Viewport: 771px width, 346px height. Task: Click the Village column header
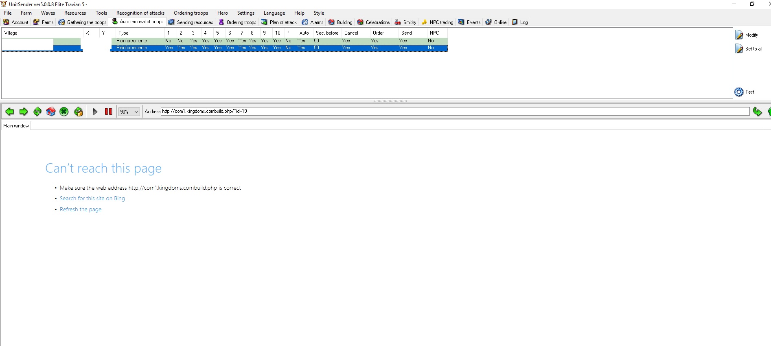[42, 33]
